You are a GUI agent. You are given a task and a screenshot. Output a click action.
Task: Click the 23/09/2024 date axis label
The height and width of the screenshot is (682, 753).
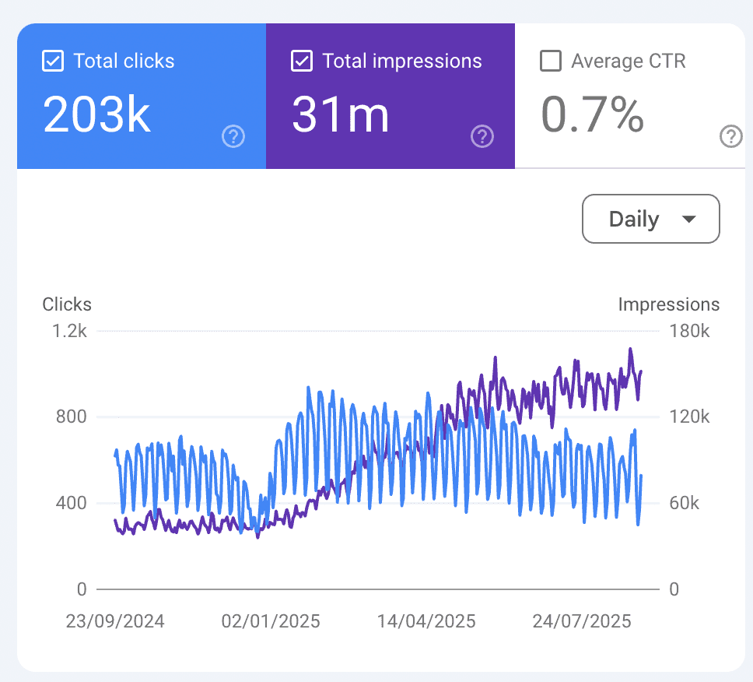(115, 621)
